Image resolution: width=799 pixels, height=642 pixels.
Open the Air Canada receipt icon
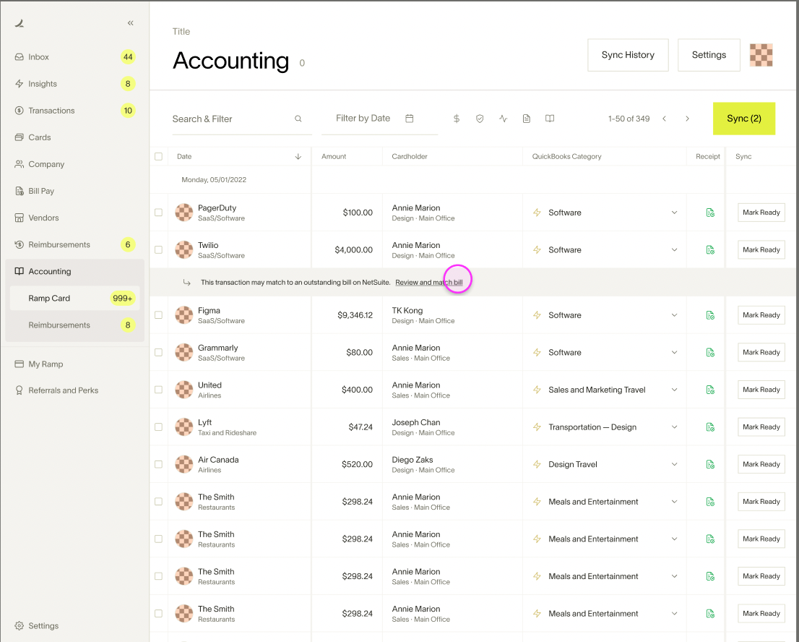[x=710, y=464]
